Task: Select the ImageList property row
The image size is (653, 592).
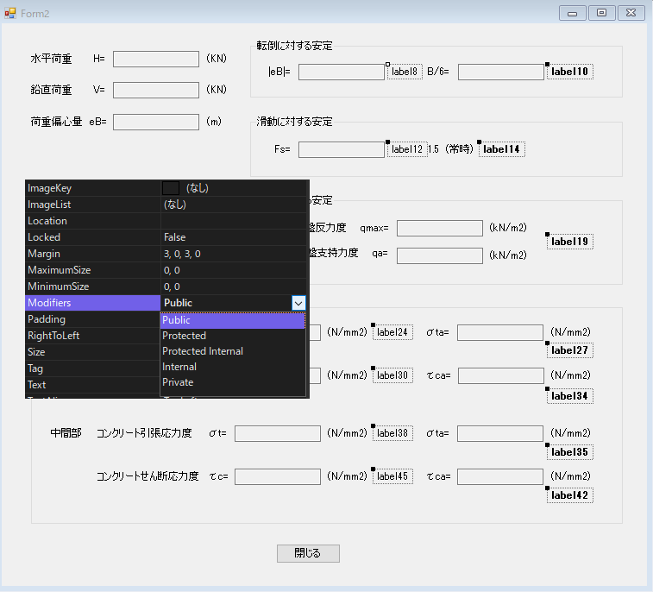Action: click(167, 205)
